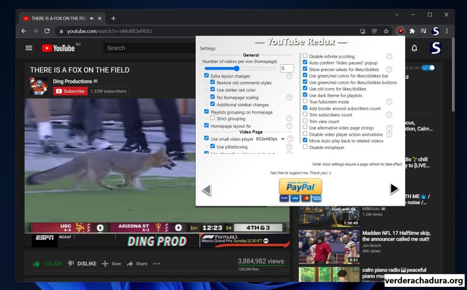
Task: Dislike the video with thumbs down icon
Action: tap(71, 264)
